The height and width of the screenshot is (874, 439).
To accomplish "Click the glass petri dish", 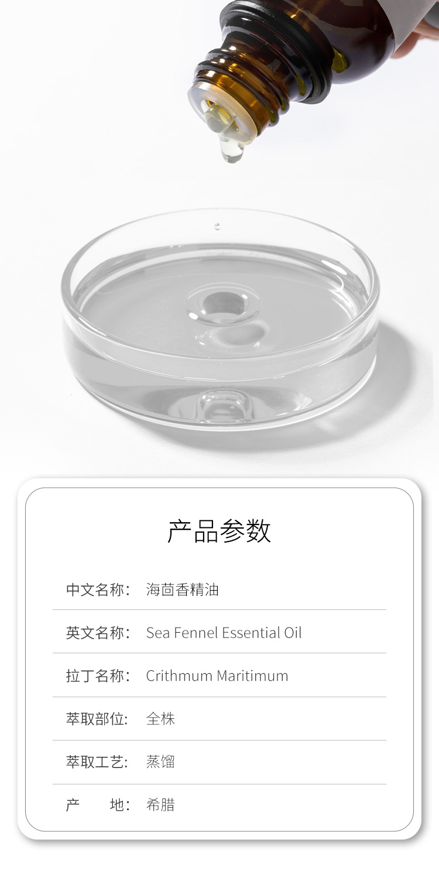I will click(220, 319).
